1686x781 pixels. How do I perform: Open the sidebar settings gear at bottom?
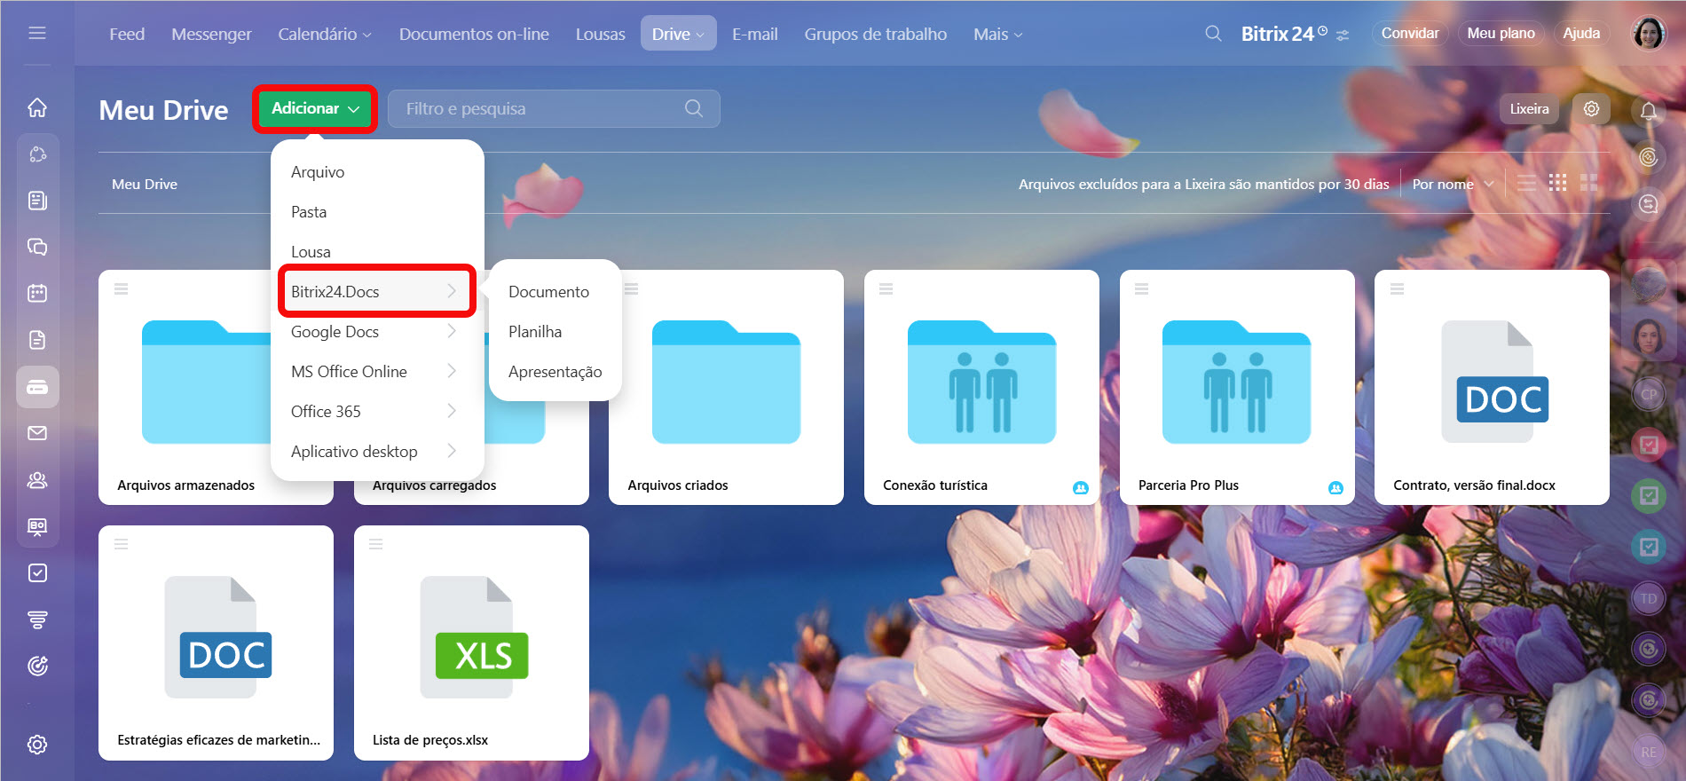tap(37, 745)
